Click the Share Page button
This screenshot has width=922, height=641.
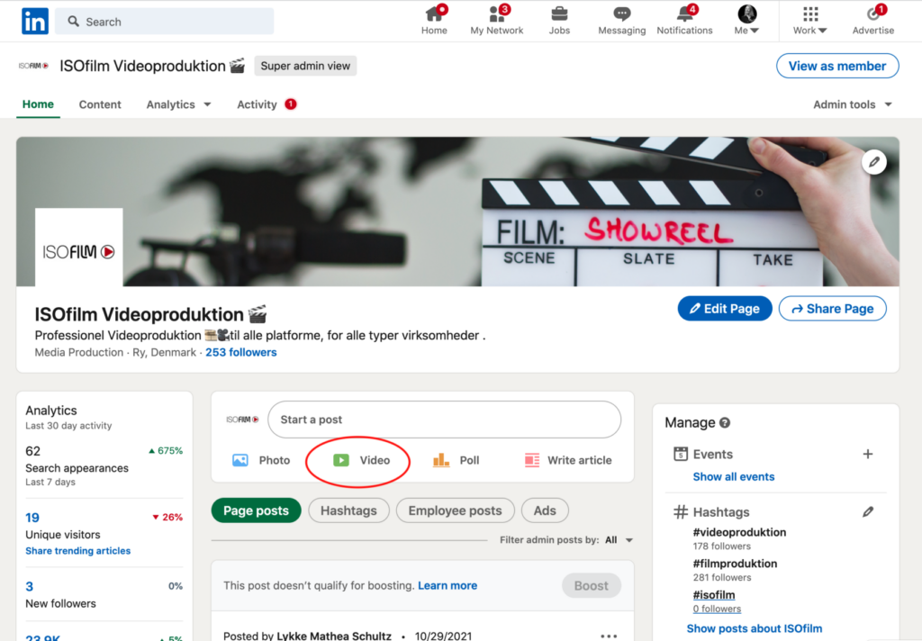point(833,309)
